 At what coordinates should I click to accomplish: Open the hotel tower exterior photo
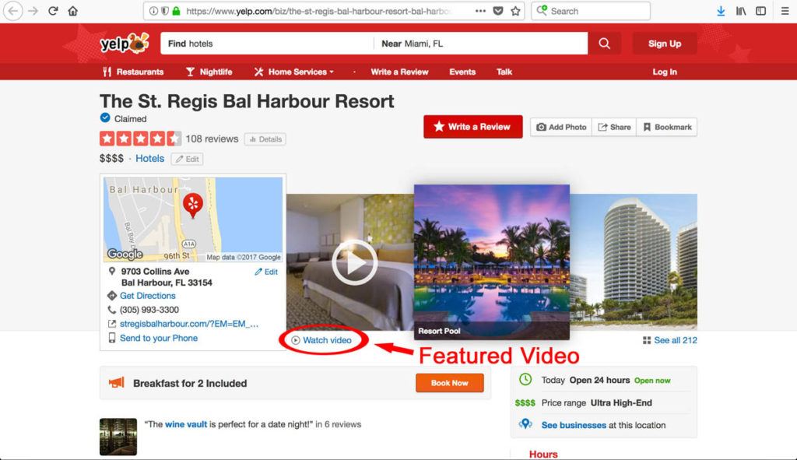pos(634,262)
